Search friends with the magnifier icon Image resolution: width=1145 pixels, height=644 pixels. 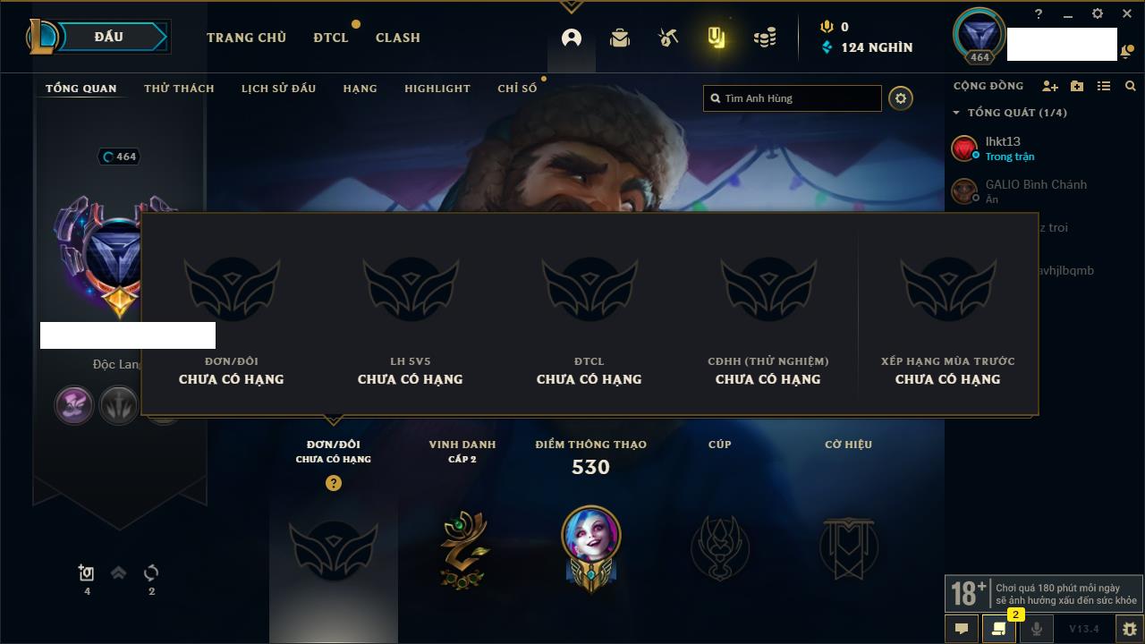(x=1131, y=86)
